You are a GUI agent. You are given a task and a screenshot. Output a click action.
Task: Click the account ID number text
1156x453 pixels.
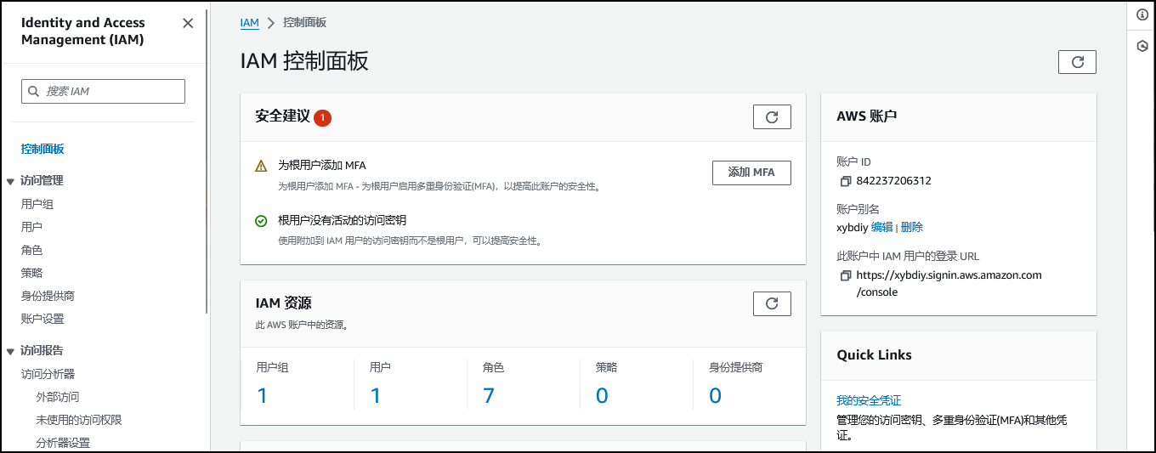tap(893, 181)
